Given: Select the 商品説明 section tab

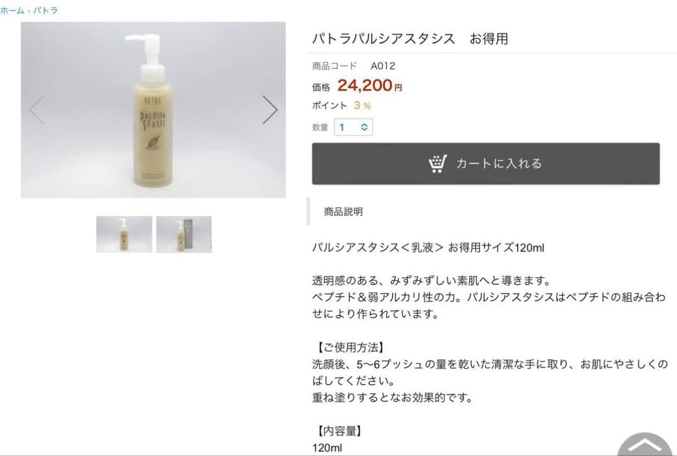Looking at the screenshot, I should (x=344, y=211).
